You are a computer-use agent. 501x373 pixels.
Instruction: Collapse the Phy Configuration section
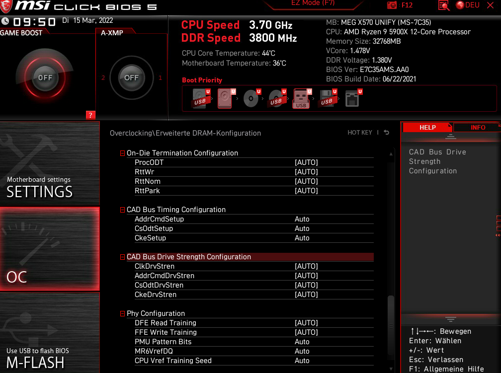[122, 313]
